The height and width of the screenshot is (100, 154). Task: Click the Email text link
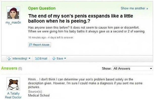(x=43, y=59)
